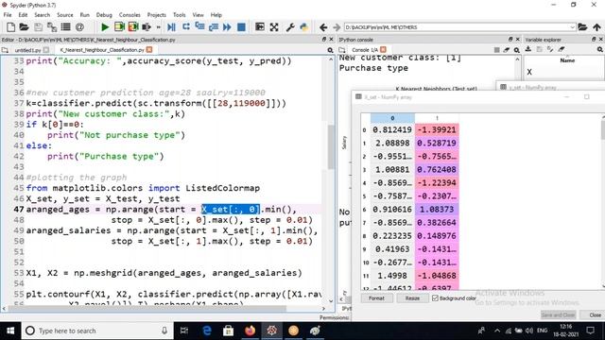Click the editor horizontal scrollbar
This screenshot has height=340, width=605.
coord(147,309)
